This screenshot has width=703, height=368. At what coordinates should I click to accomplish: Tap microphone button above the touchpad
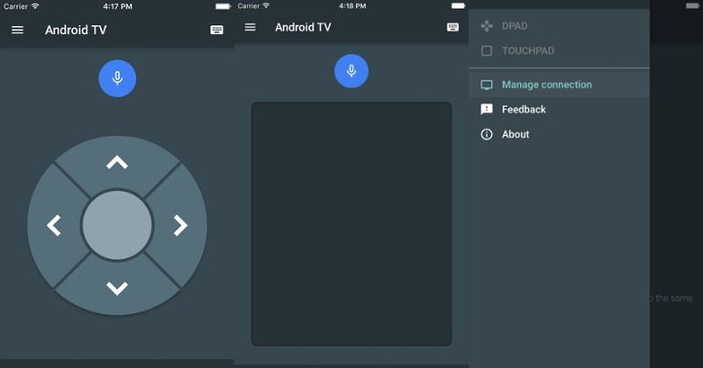(x=351, y=71)
